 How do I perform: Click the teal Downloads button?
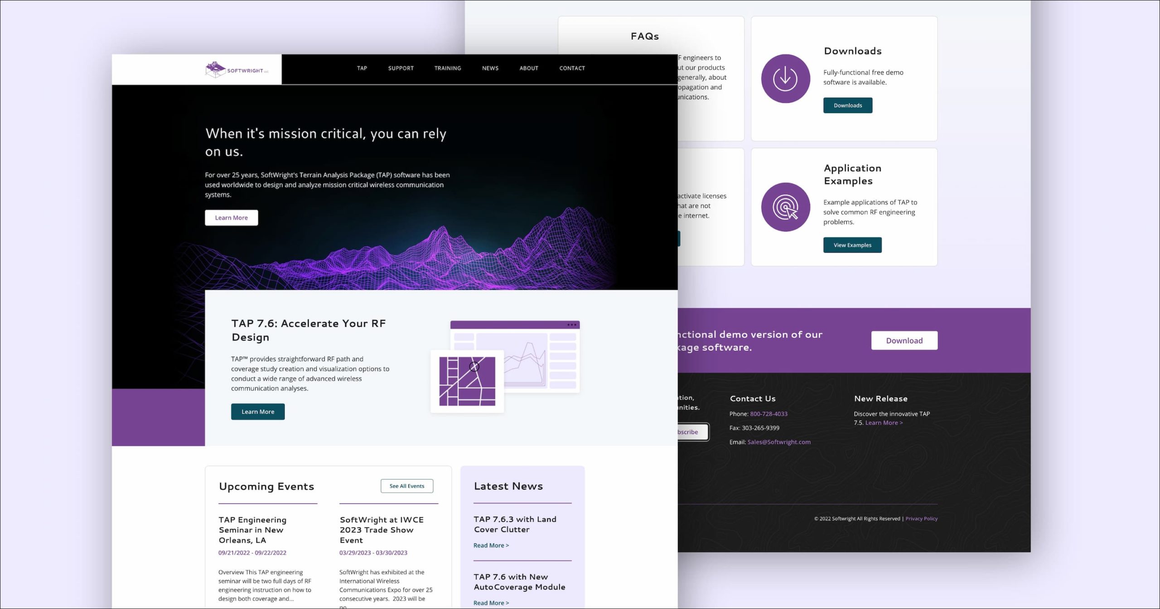pyautogui.click(x=848, y=105)
